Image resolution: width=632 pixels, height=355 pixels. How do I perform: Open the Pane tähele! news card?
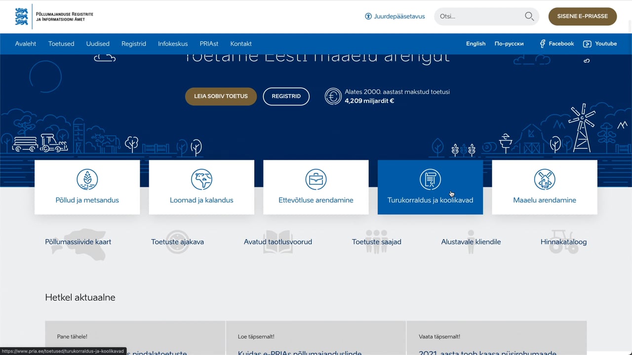click(135, 338)
